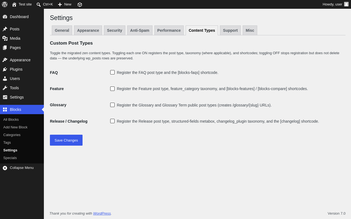351x219 pixels.
Task: Click the Collapse Menu arrow icon
Action: [5, 168]
